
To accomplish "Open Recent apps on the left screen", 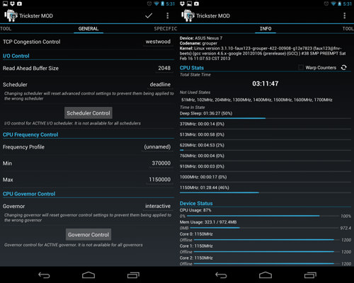I will 133,275.
